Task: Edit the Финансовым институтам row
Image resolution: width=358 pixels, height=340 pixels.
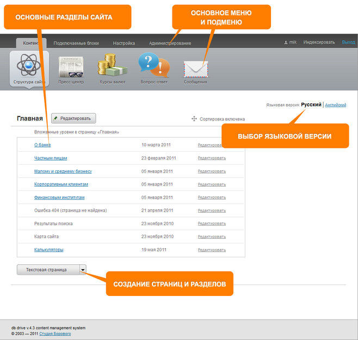Action: [x=212, y=197]
